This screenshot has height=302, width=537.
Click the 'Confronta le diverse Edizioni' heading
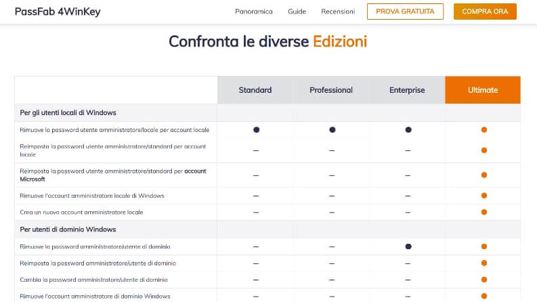tap(267, 41)
